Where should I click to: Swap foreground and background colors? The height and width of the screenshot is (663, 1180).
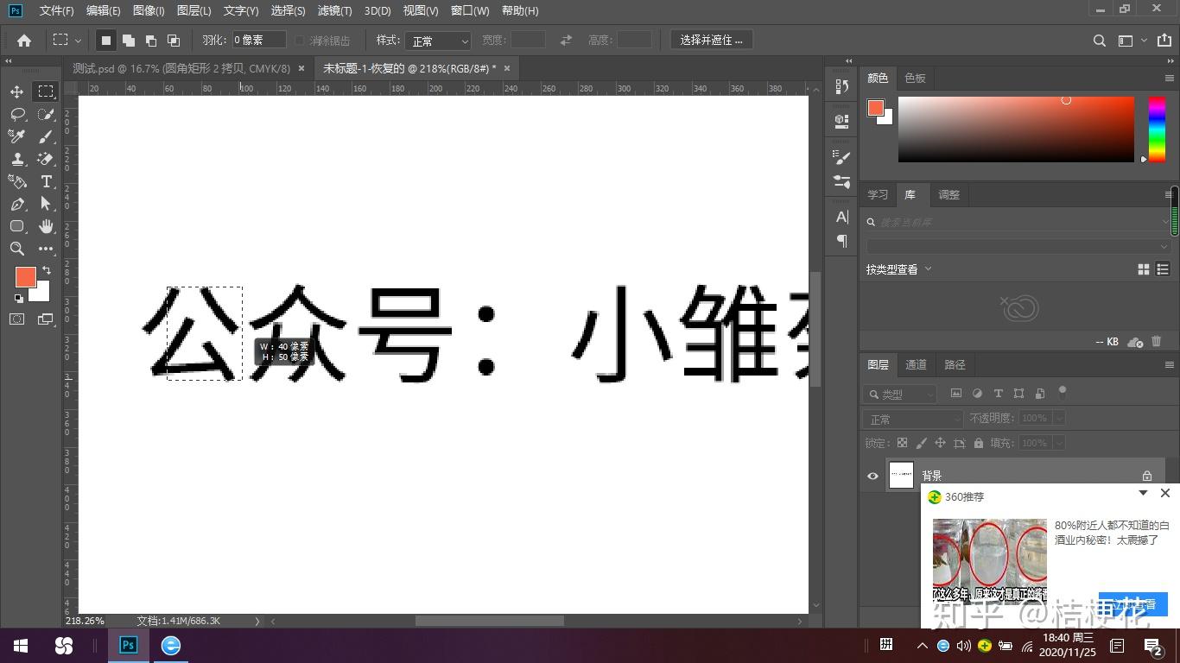click(x=47, y=270)
